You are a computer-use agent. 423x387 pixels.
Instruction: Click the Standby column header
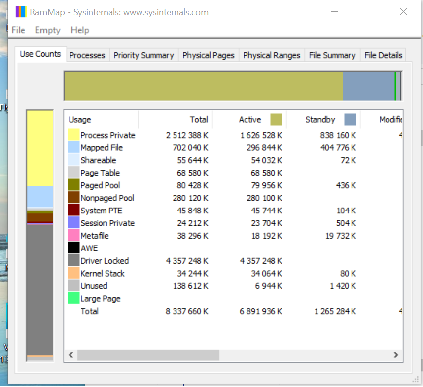(x=320, y=119)
